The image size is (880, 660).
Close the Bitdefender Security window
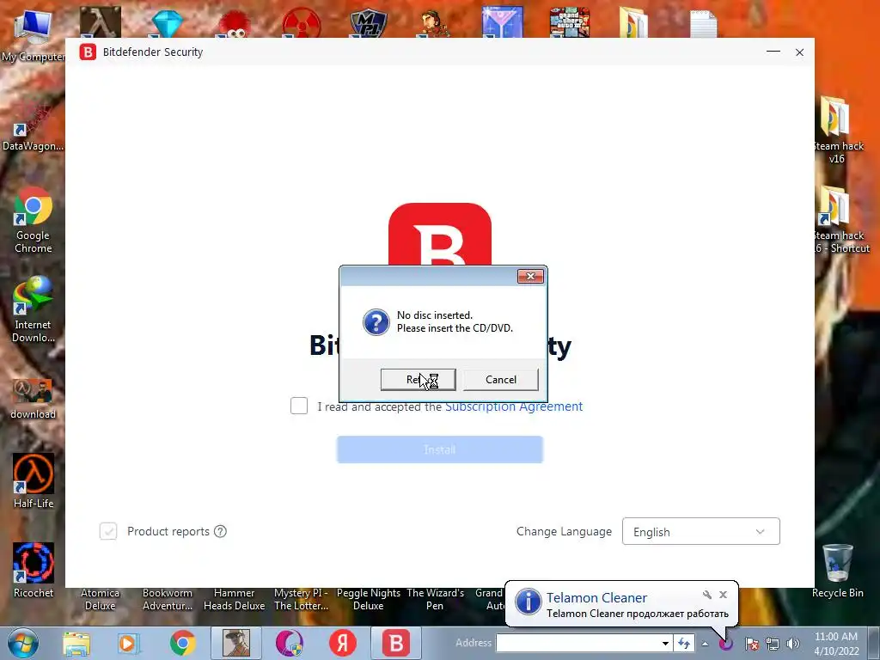pos(800,52)
